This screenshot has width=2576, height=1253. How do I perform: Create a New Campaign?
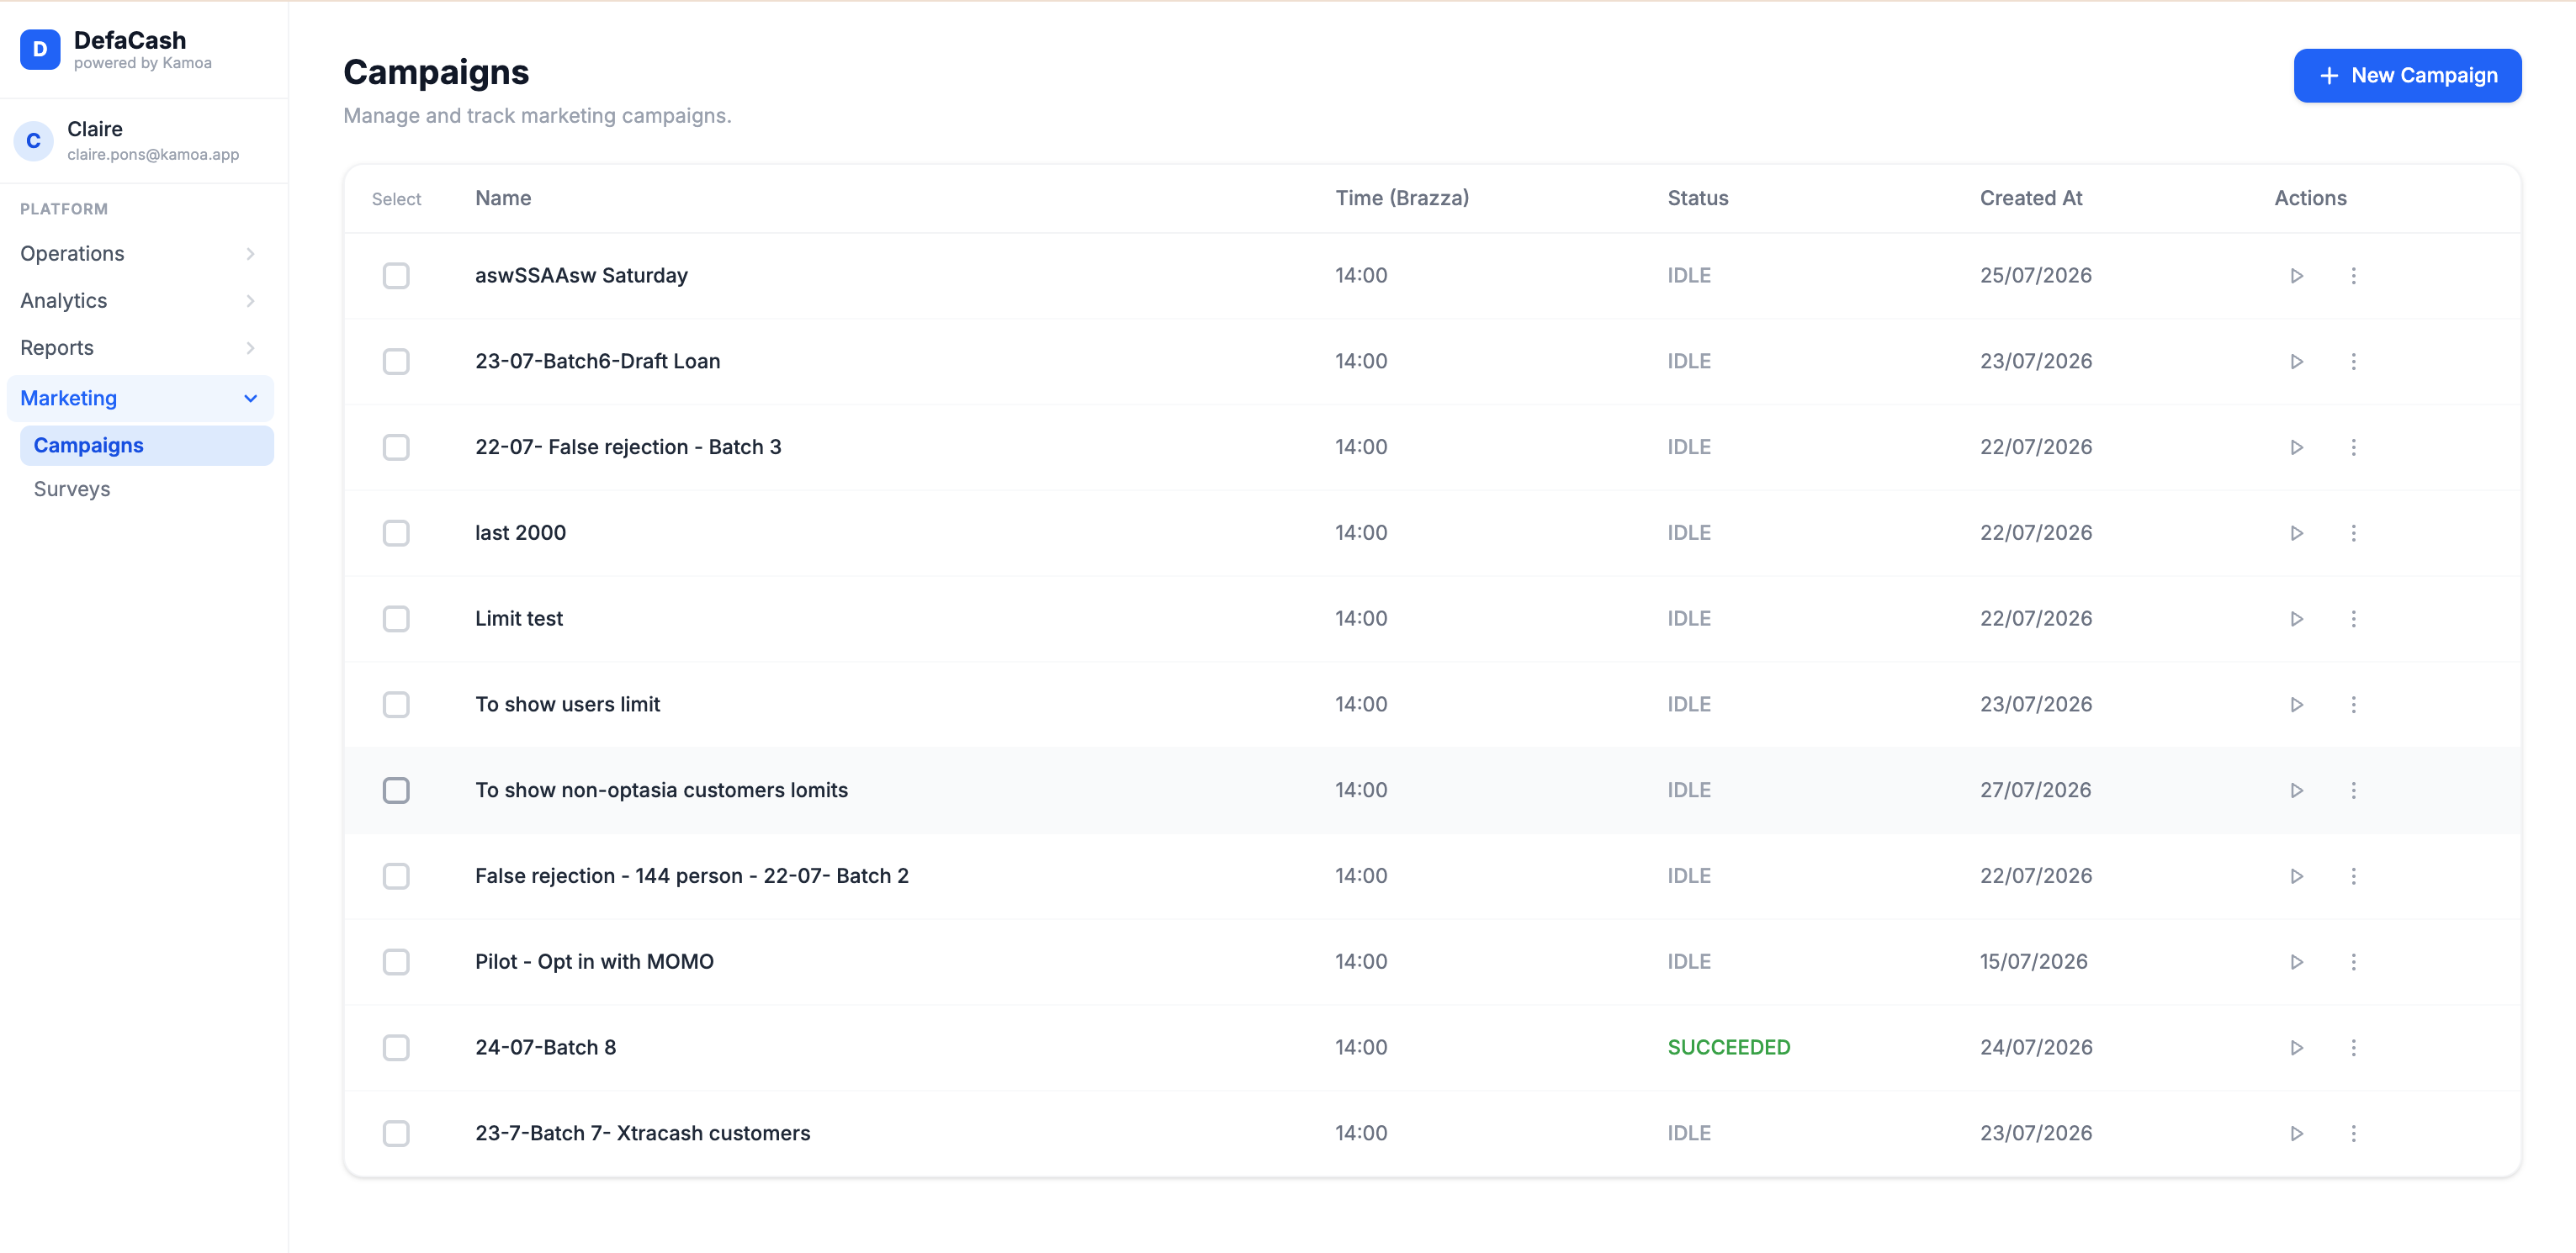[x=2407, y=76]
